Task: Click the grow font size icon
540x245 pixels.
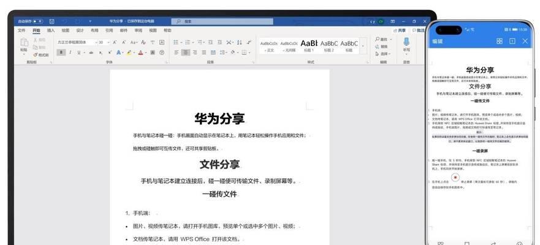Action: click(x=115, y=42)
